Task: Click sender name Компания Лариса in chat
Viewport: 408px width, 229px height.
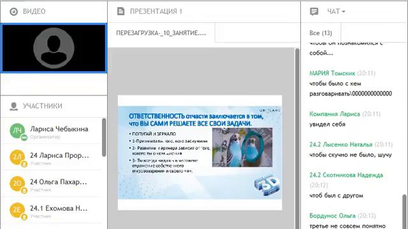Action: tap(335, 114)
